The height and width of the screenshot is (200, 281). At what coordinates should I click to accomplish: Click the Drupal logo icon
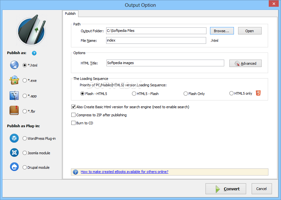click(14, 167)
